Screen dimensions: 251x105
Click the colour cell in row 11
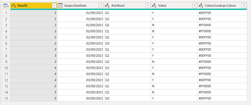[222, 74]
